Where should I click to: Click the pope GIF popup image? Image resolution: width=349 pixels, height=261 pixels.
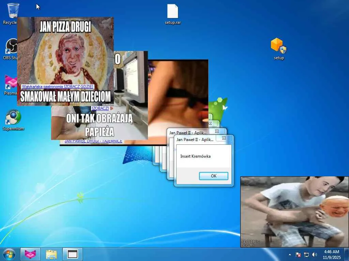(294, 212)
